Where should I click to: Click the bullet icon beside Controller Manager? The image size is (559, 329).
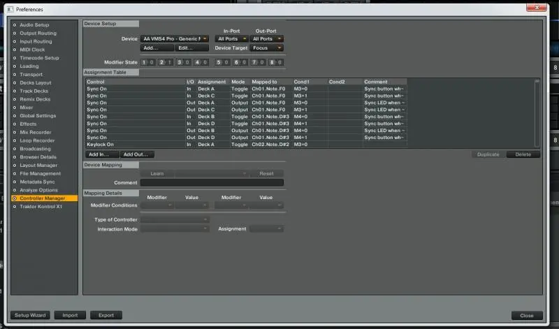(x=15, y=198)
